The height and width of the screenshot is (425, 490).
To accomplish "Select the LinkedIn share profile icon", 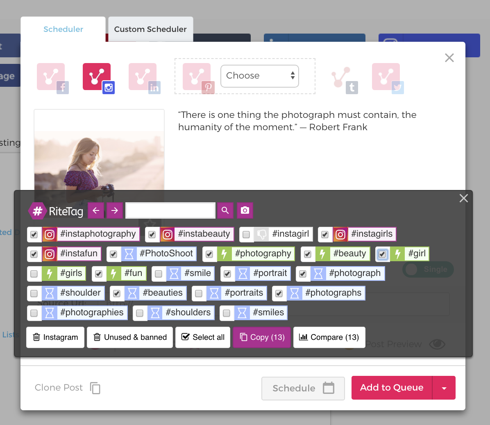I will pos(144,78).
